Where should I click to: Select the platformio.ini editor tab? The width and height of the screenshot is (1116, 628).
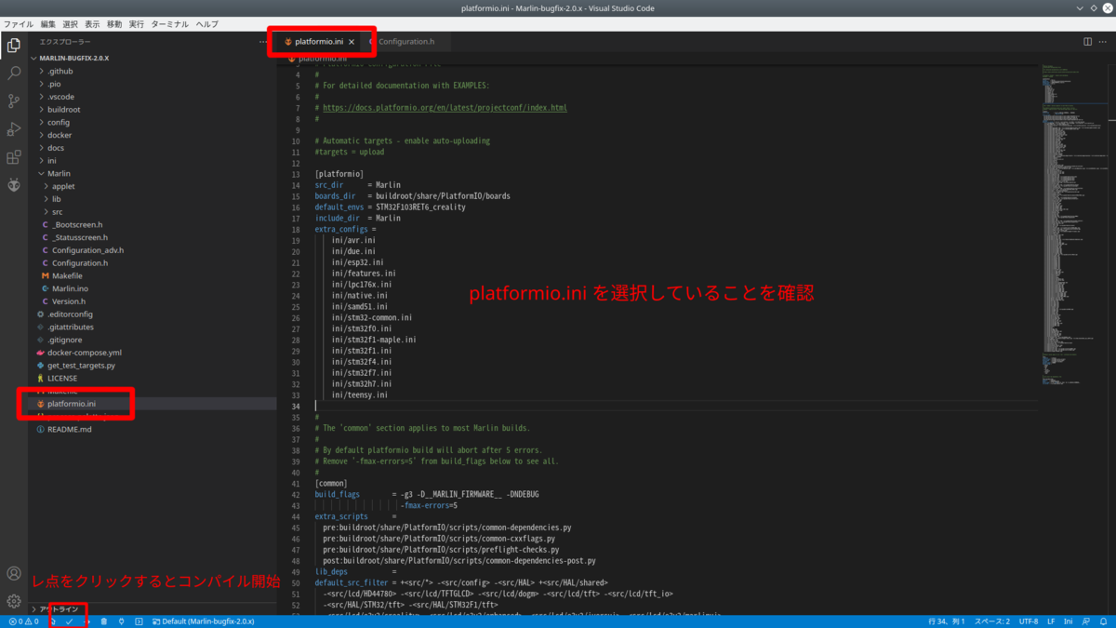click(x=319, y=42)
